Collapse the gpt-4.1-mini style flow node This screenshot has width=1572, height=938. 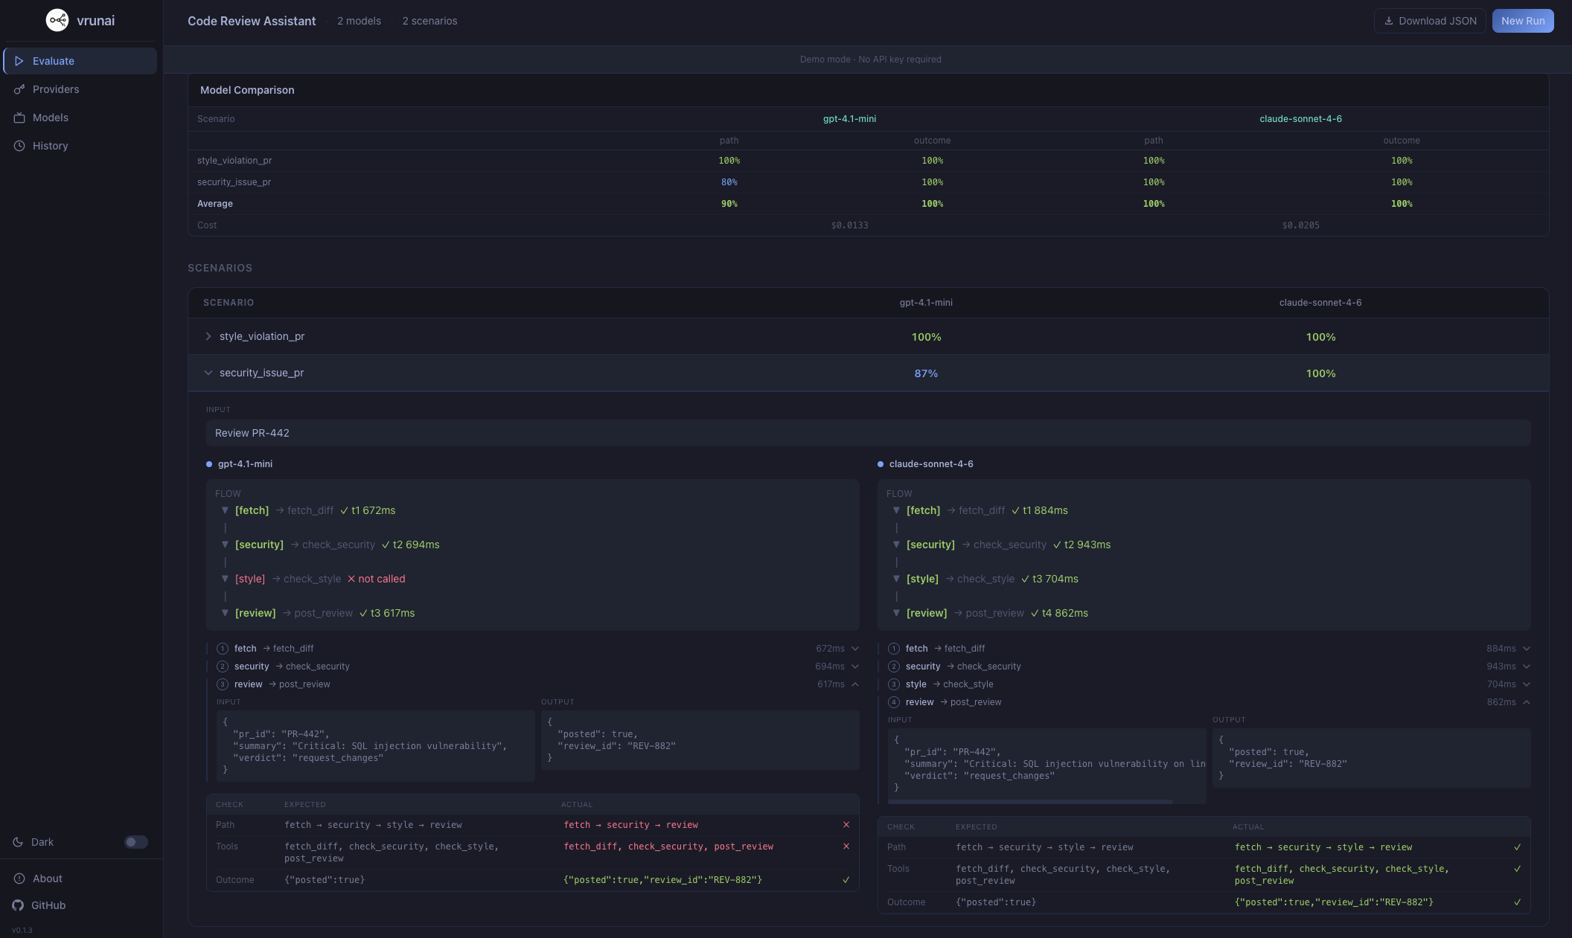coord(225,579)
